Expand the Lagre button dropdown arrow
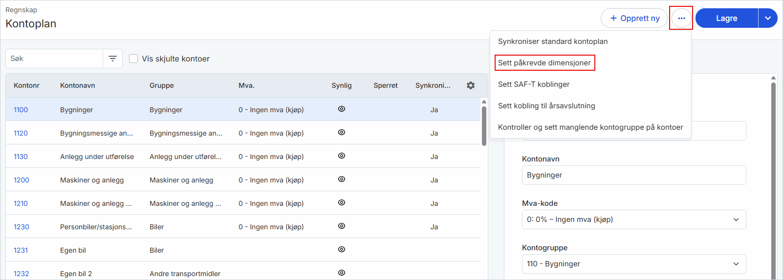Viewport: 783px width, 280px height. (x=768, y=18)
